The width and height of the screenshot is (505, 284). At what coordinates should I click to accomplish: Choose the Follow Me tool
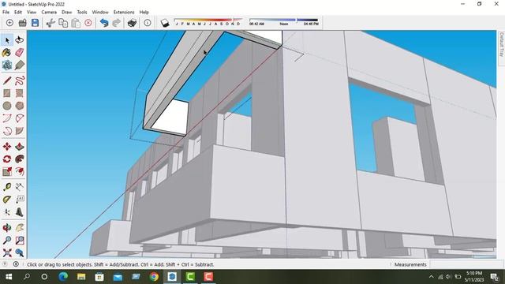pyautogui.click(x=19, y=159)
